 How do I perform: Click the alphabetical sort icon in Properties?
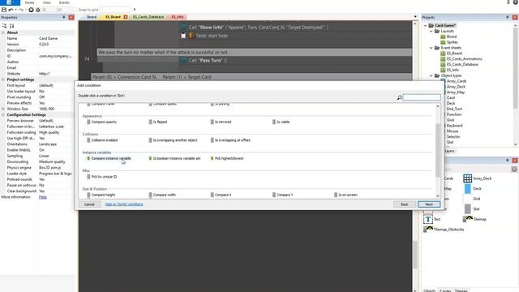pos(11,26)
